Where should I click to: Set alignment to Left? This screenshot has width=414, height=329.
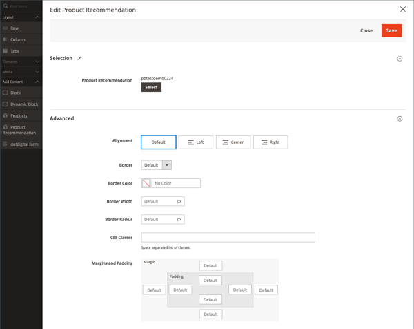pos(196,142)
